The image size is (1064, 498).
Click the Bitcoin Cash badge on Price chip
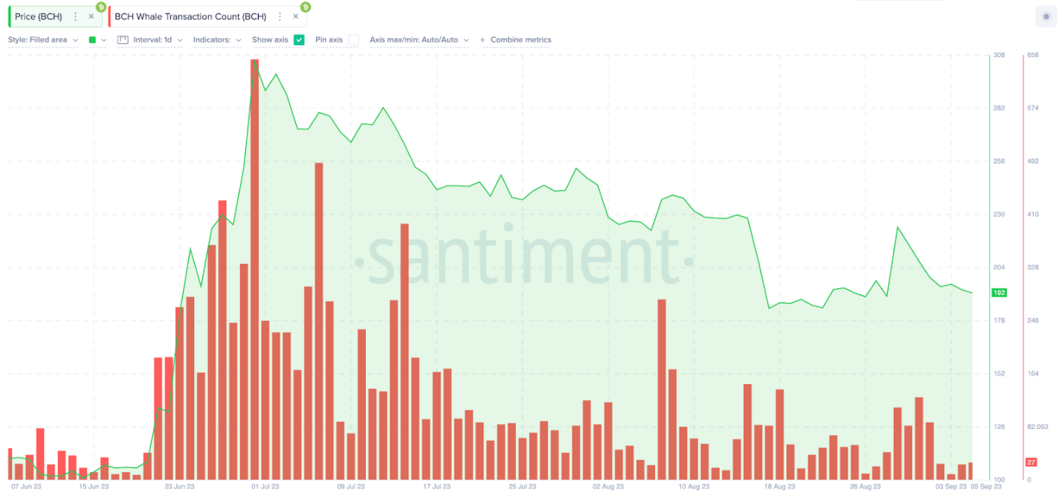click(x=101, y=7)
